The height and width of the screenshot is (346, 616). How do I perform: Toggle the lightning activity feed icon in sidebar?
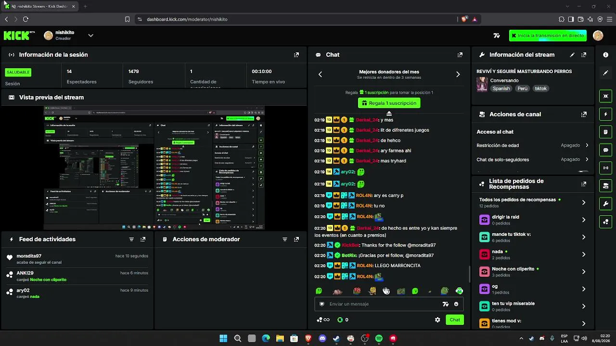click(x=605, y=114)
